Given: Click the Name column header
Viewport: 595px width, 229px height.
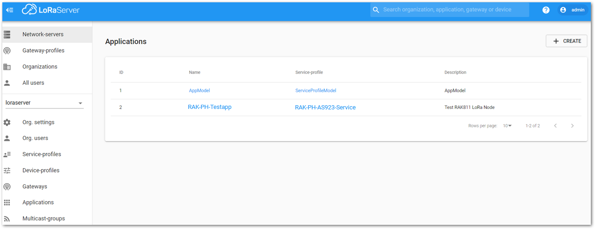Looking at the screenshot, I should tap(195, 72).
